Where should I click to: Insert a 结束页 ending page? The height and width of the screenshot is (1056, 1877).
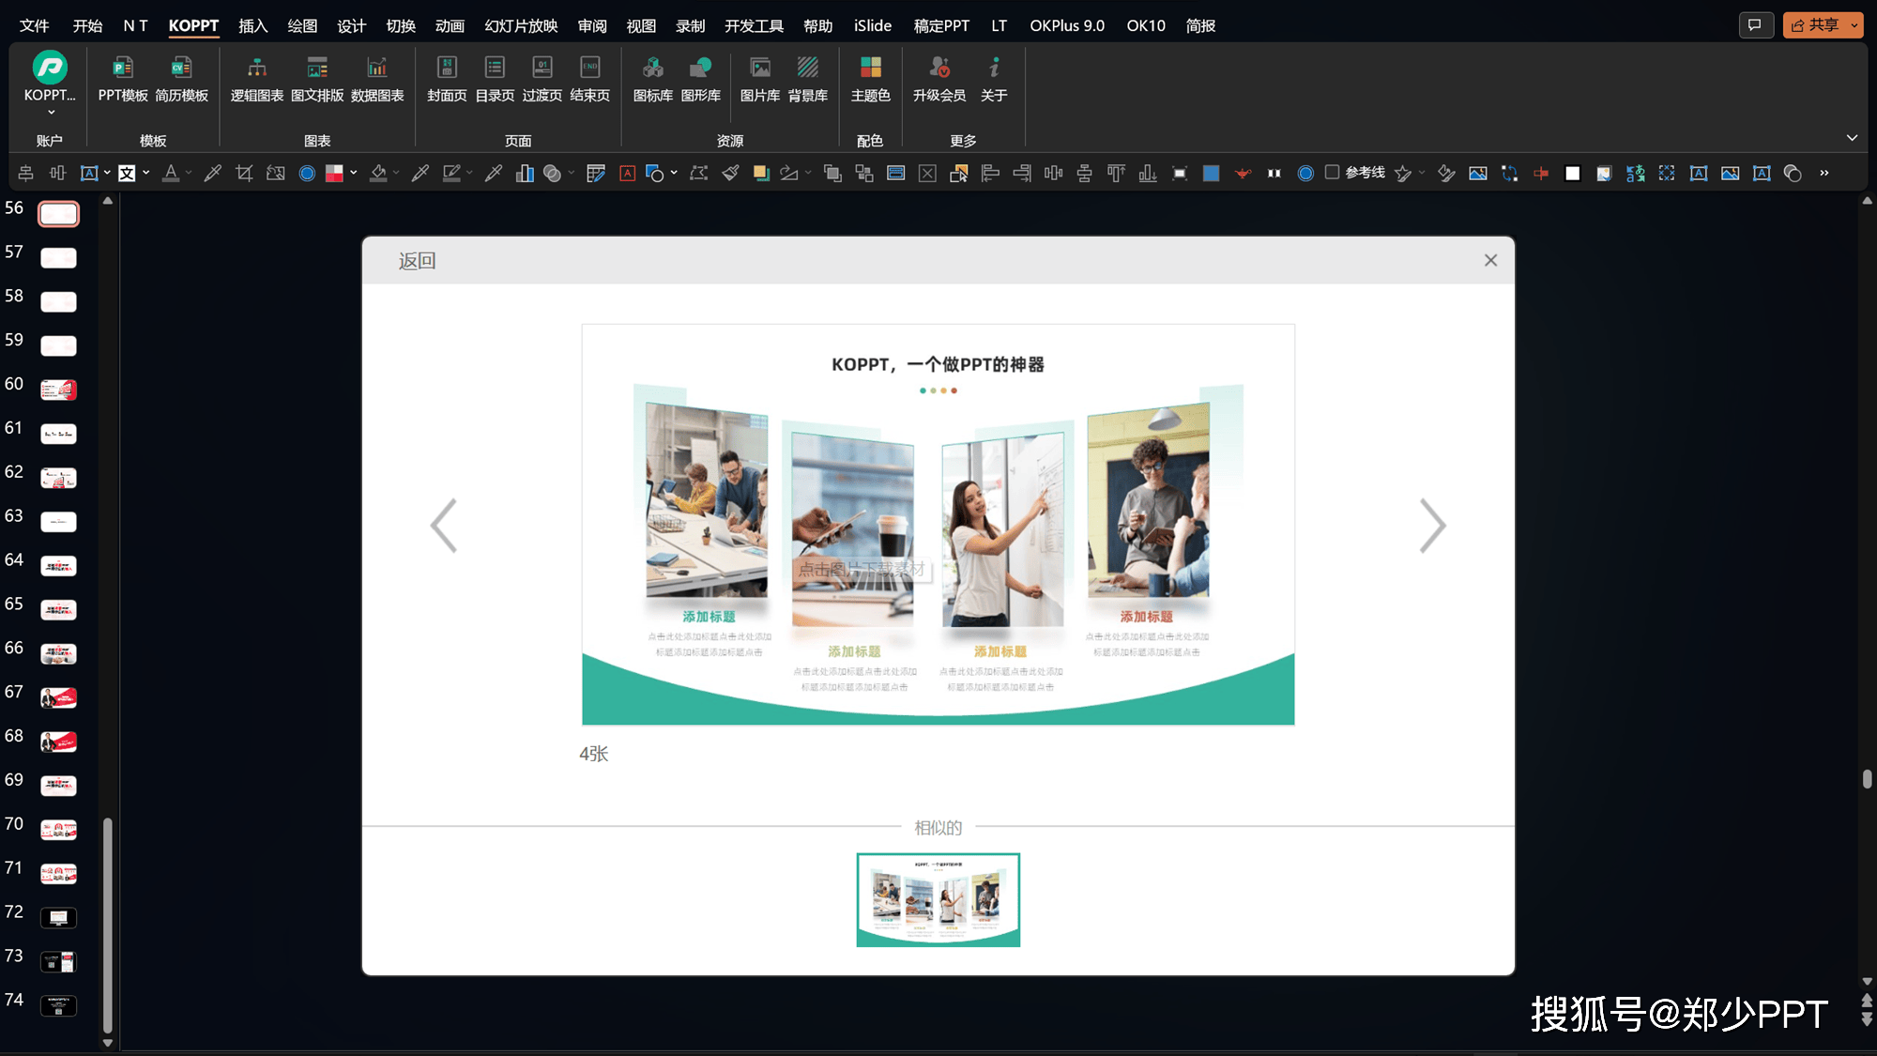(x=590, y=79)
